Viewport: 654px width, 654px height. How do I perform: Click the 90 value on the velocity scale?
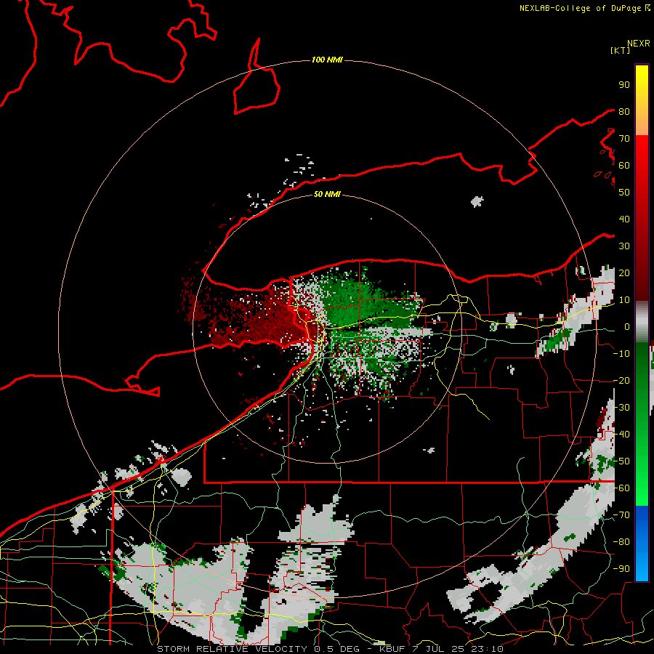(x=624, y=85)
